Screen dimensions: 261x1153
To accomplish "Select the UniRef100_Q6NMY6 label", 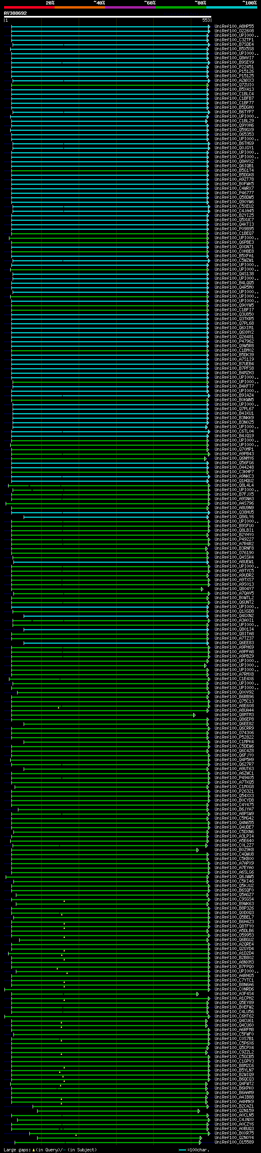I will [x=234, y=459].
